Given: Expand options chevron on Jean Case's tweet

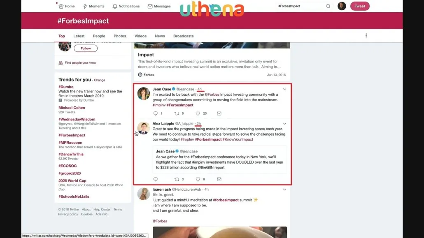Looking at the screenshot, I should pyautogui.click(x=284, y=89).
